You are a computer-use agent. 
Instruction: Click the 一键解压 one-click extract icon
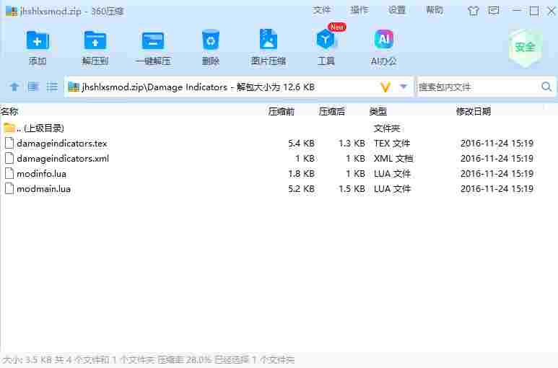[153, 40]
